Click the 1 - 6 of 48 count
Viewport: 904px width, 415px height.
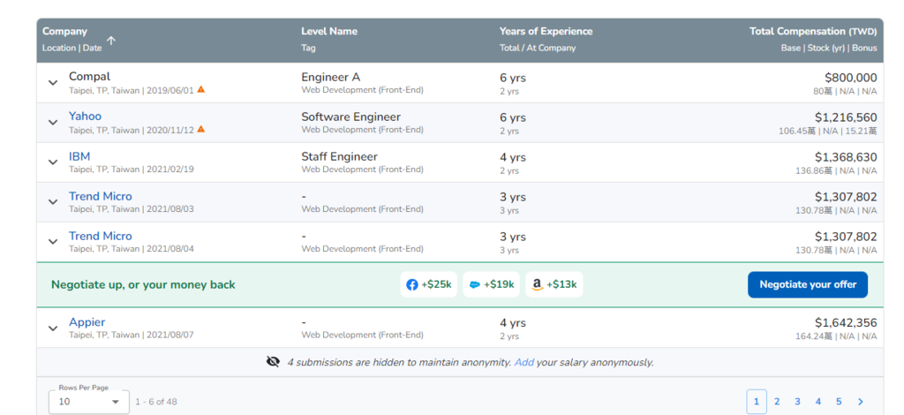(x=155, y=402)
